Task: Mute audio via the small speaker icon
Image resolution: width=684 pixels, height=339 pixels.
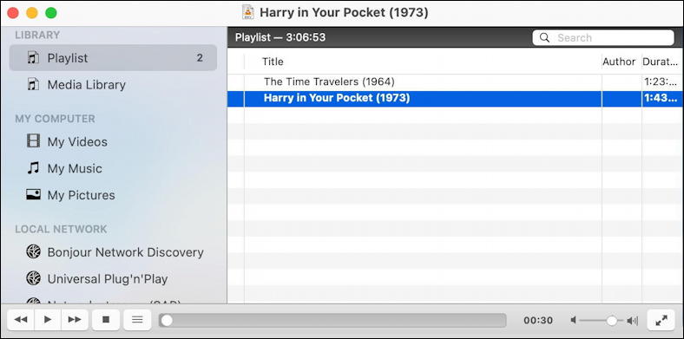Action: (573, 321)
